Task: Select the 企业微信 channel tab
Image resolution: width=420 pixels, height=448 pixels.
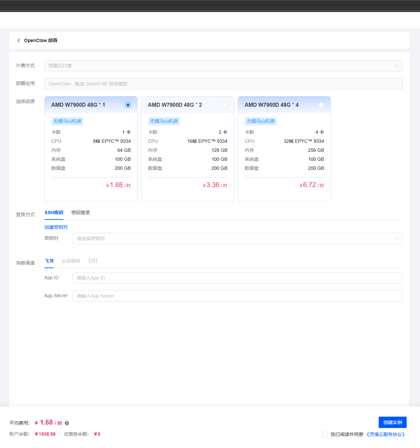Action: (x=71, y=261)
